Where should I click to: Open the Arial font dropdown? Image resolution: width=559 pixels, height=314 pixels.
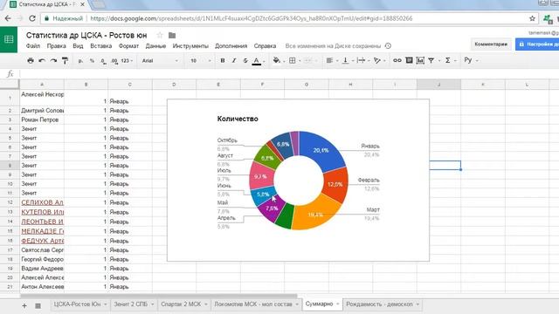160,61
